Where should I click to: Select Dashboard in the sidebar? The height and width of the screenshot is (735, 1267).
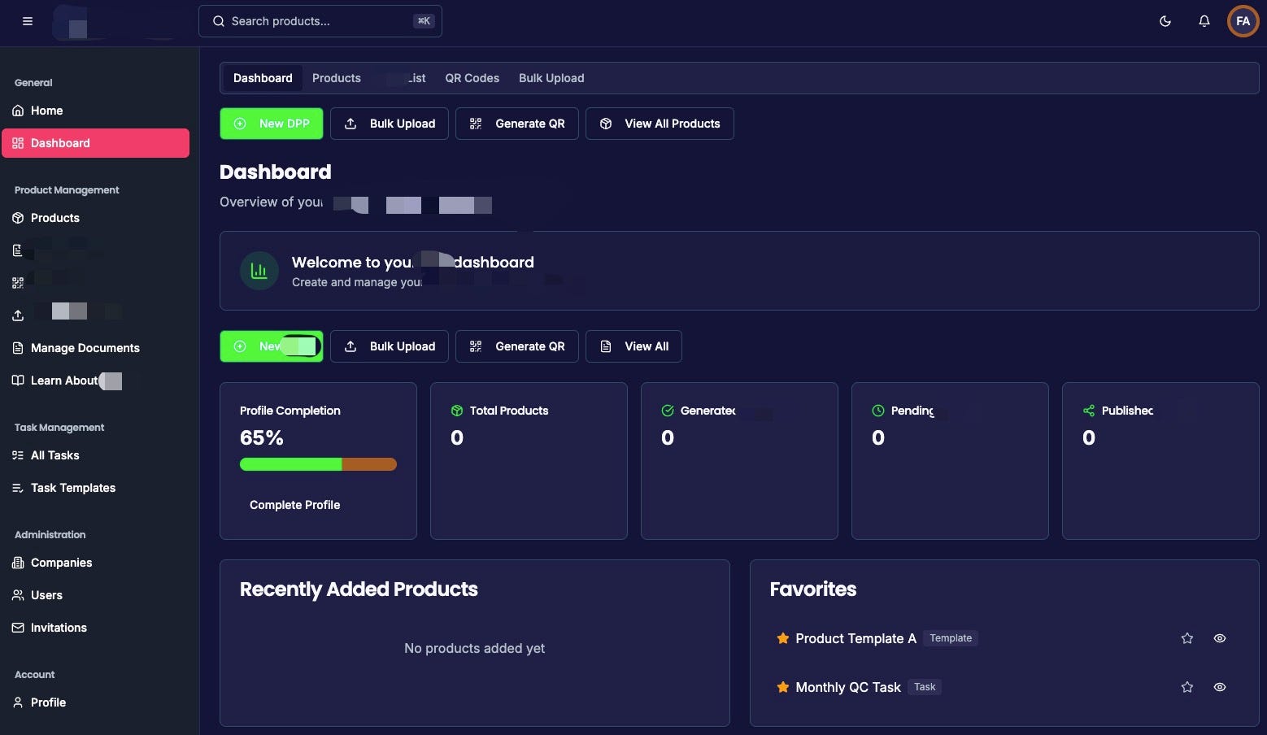coord(95,143)
